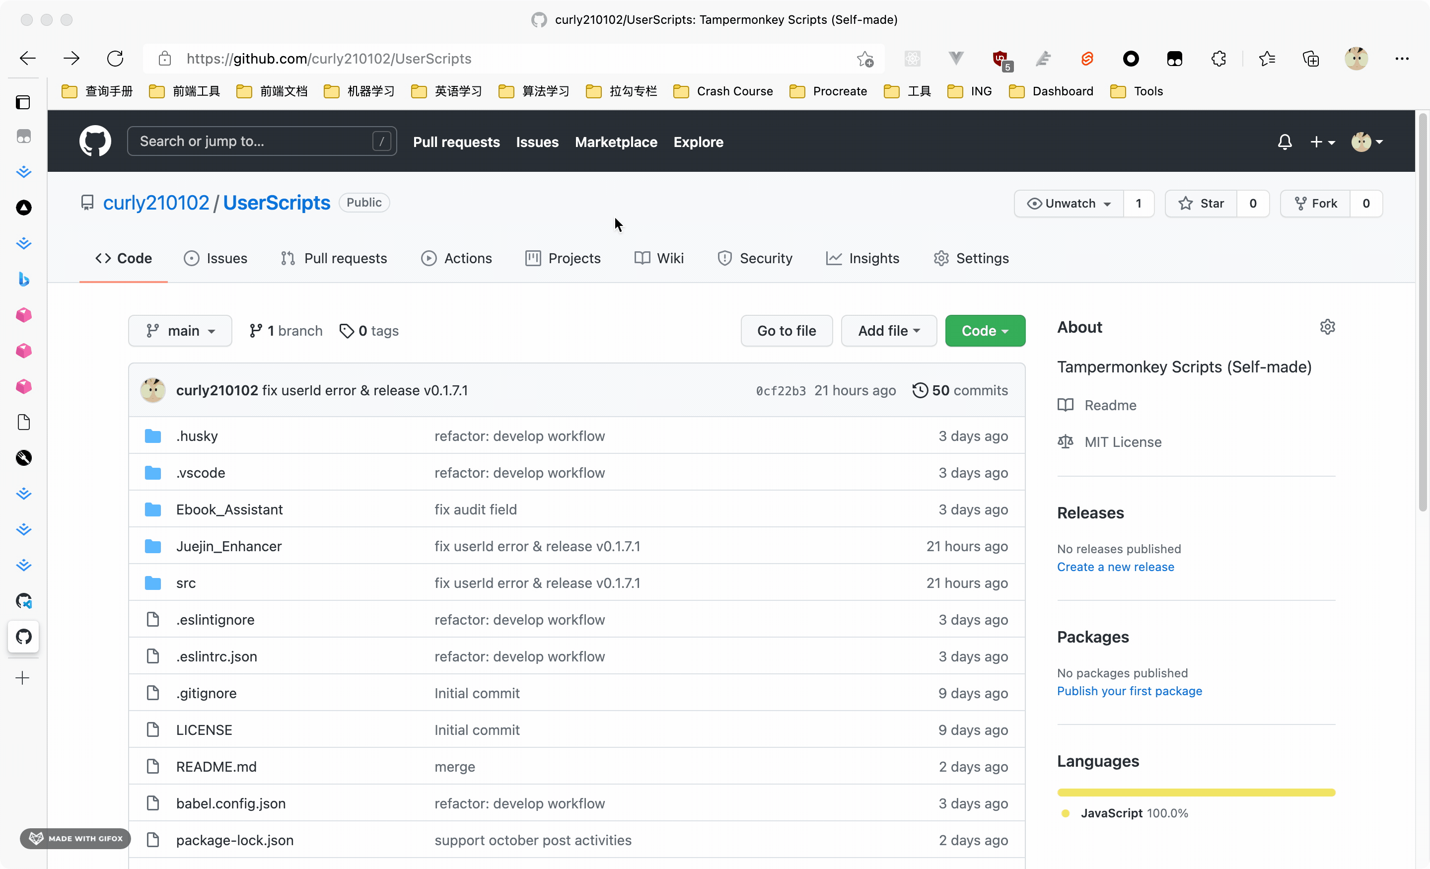Open the GitHub icon in the sidebar
The width and height of the screenshot is (1430, 869).
point(23,636)
